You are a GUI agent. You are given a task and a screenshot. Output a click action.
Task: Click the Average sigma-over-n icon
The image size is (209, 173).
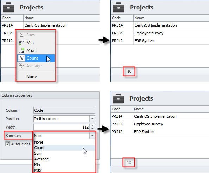click(x=21, y=66)
